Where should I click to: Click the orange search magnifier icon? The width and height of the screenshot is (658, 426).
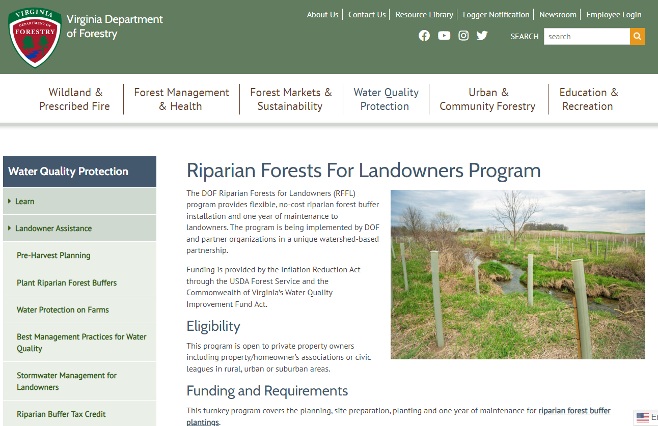pyautogui.click(x=637, y=36)
